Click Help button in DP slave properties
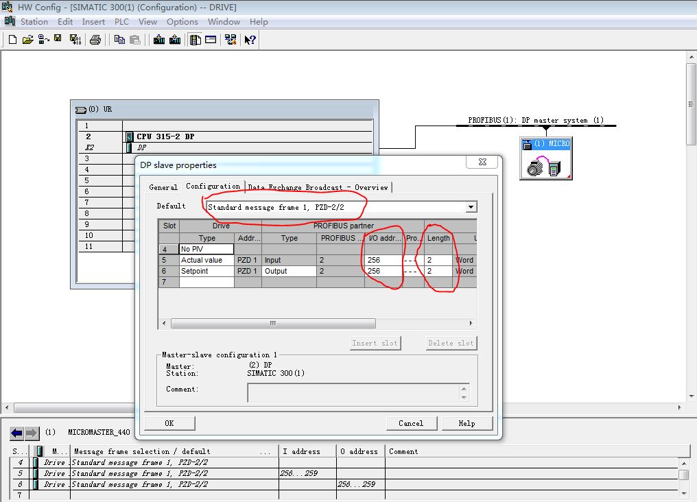This screenshot has height=502, width=697. [x=466, y=423]
